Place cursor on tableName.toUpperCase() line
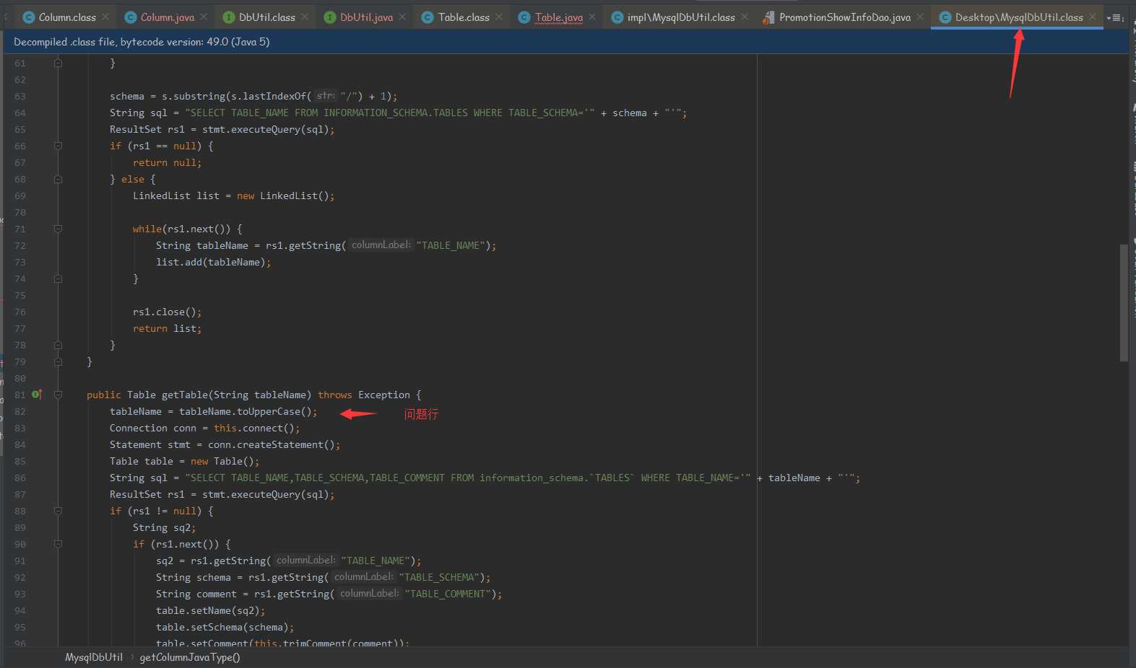This screenshot has height=668, width=1136. tap(213, 411)
